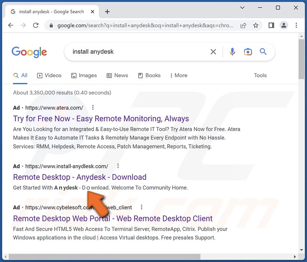Screen dimensions: 307x262
Task: Bookmark this page with the star icon
Action: pos(256,25)
